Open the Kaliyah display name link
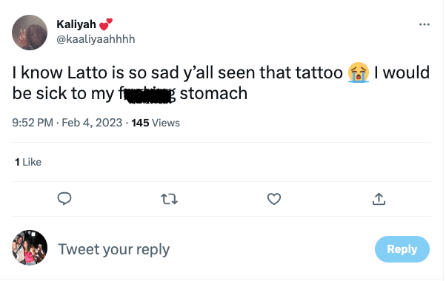446x281 pixels. point(76,24)
